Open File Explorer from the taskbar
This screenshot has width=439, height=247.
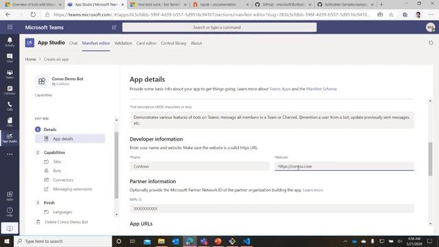[x=161, y=241]
